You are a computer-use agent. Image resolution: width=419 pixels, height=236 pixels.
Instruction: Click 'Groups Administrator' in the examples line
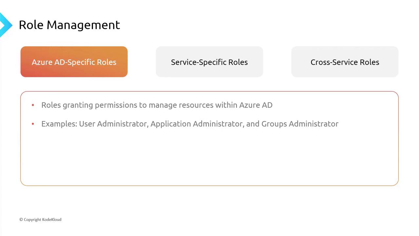coord(300,124)
